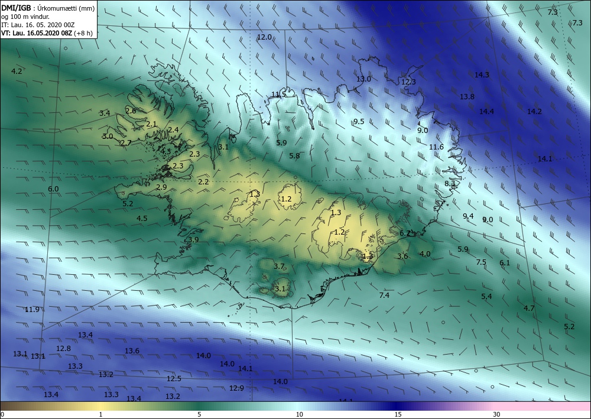
Task: Click the 1 label on the color scale
Action: tap(100, 414)
